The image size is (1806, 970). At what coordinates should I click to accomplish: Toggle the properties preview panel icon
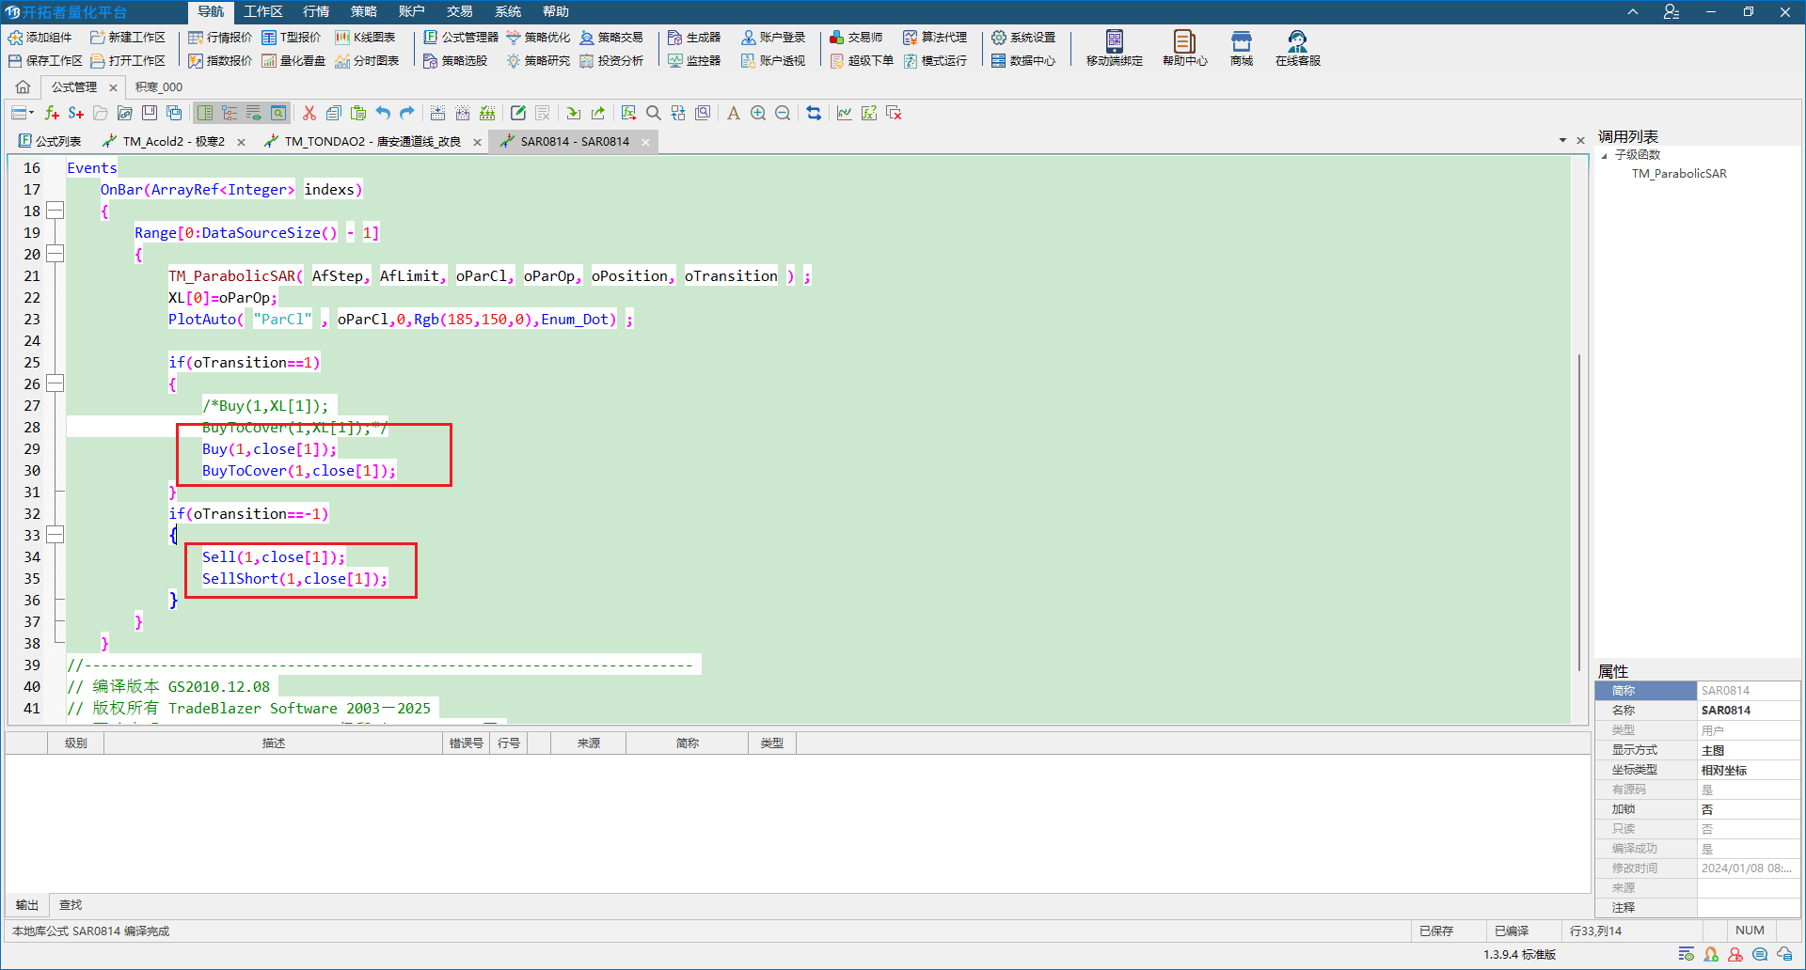click(x=278, y=113)
